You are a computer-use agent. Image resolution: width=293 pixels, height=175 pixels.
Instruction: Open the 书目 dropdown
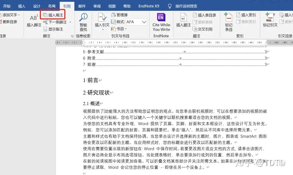pos(119,29)
